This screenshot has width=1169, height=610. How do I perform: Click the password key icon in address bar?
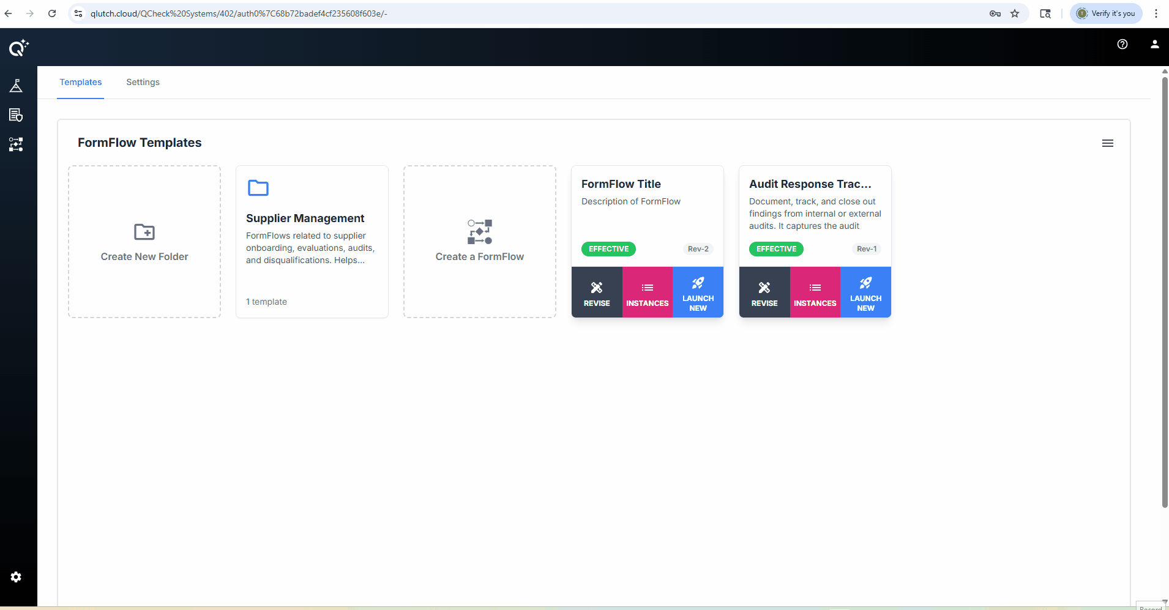coord(995,13)
